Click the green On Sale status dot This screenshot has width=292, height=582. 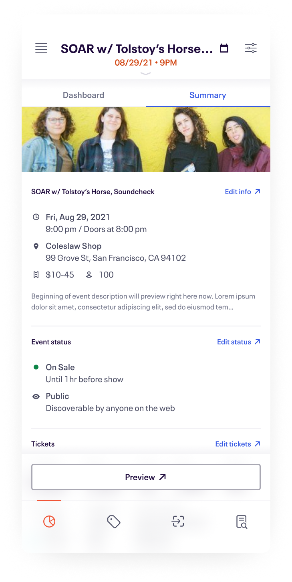[x=36, y=367]
